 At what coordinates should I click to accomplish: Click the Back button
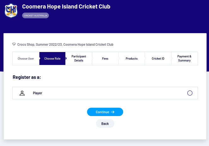[x=105, y=124]
